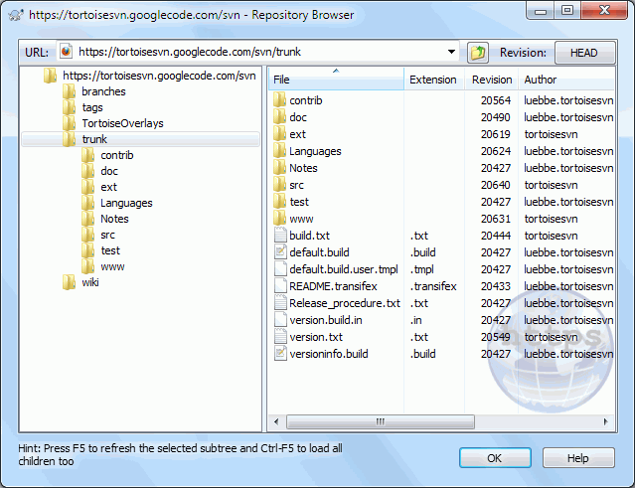The width and height of the screenshot is (635, 488).
Task: Click the versioninfo.build file icon
Action: [x=280, y=354]
